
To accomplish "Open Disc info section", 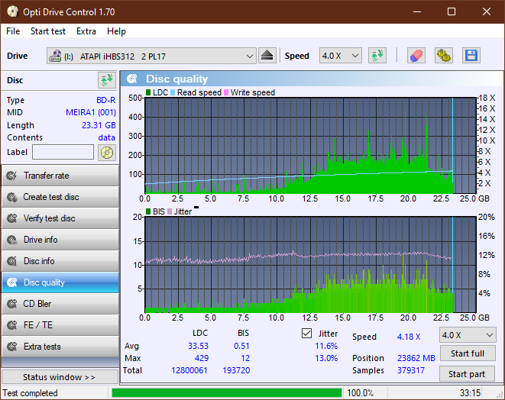I will click(60, 261).
